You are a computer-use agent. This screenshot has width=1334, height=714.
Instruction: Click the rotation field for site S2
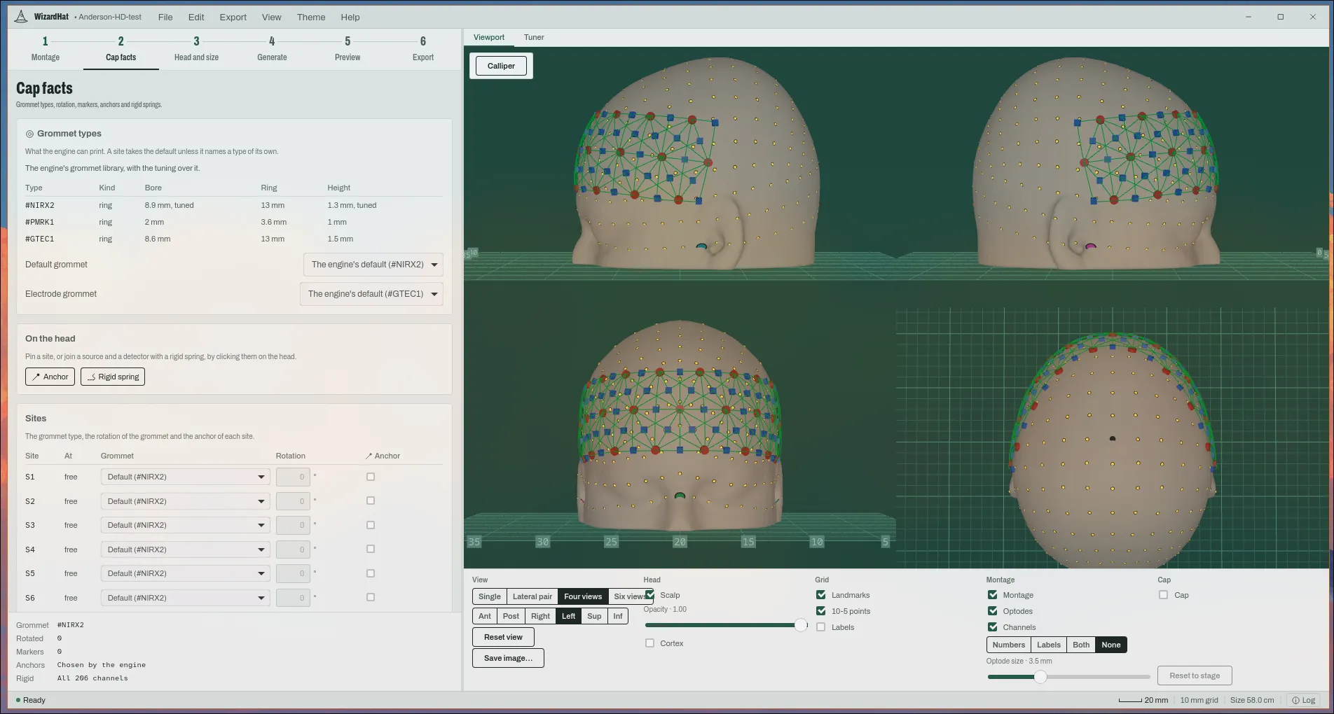point(293,501)
